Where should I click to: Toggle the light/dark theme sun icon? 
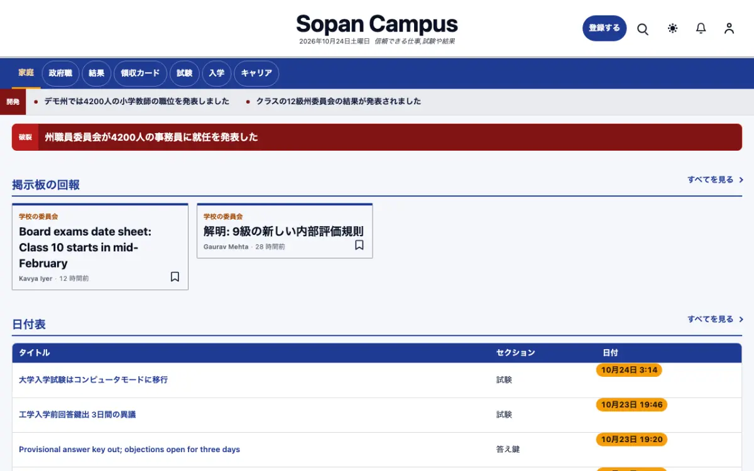pos(673,28)
